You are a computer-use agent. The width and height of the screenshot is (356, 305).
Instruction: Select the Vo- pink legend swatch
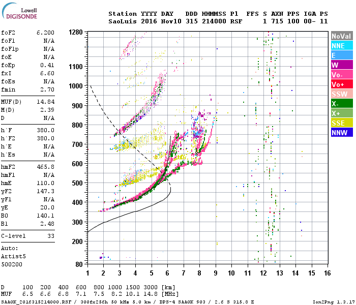pyautogui.click(x=342, y=74)
